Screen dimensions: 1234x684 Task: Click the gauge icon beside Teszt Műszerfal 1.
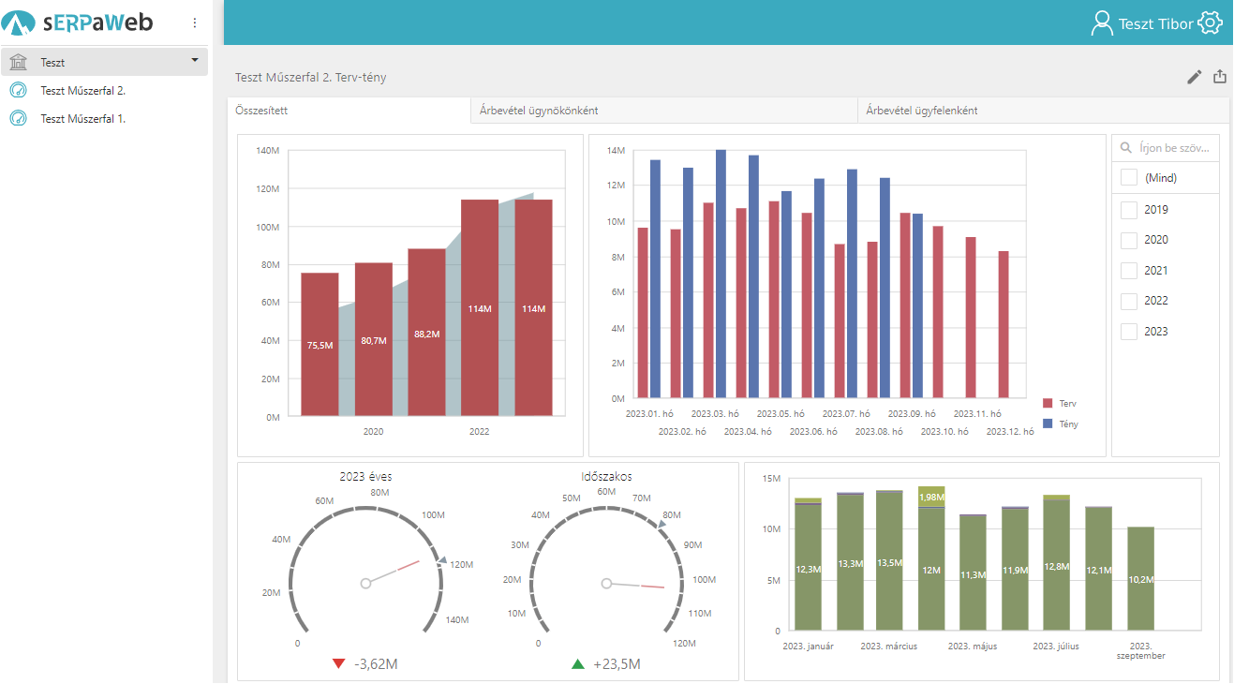(x=18, y=119)
